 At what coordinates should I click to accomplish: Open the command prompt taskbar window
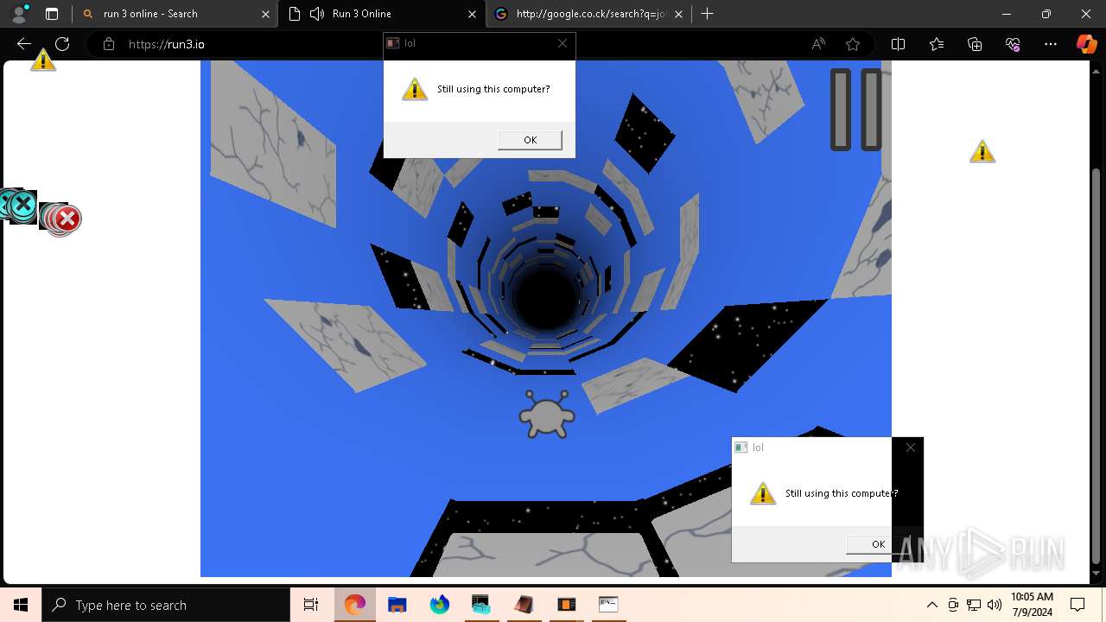coord(608,605)
